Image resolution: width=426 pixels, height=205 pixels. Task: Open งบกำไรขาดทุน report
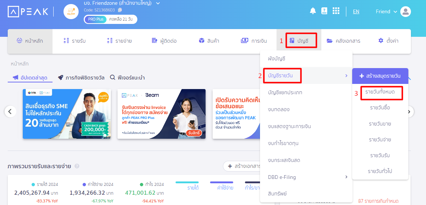(x=306, y=143)
